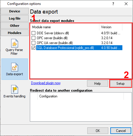Uncheck the SQL Database Professional checkbox

click(x=33, y=48)
